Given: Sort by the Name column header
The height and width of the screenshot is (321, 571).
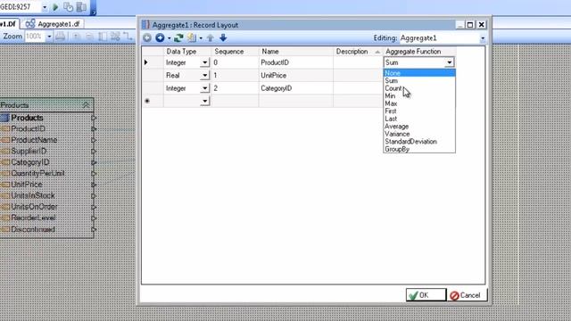Looking at the screenshot, I should 295,52.
